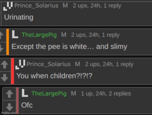This screenshot has width=152, height=115.
Task: Click Prince_Solarius avatar on children comment
Action: pyautogui.click(x=20, y=65)
